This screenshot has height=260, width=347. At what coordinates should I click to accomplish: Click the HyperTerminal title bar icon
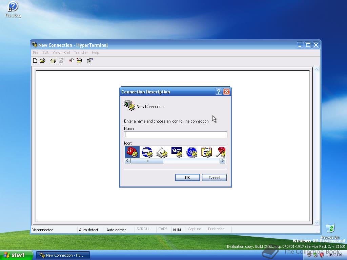click(x=35, y=45)
